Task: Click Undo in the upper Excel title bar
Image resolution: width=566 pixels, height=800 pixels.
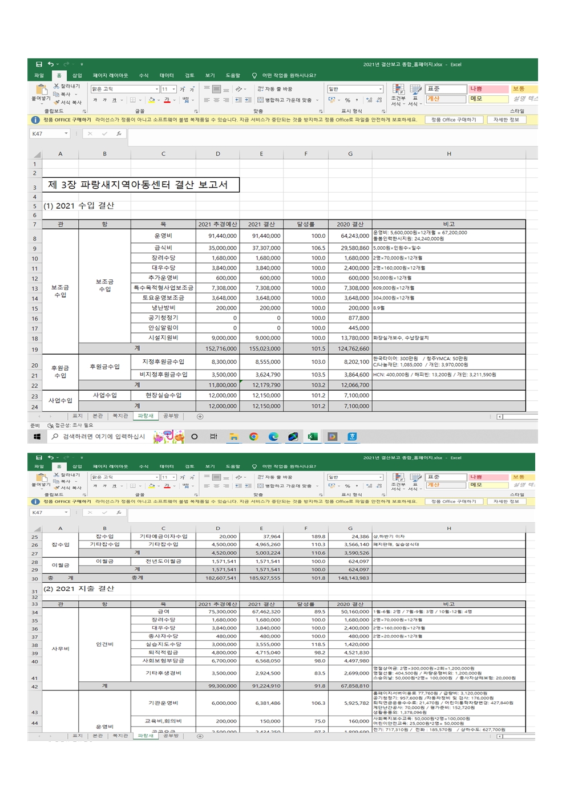Action: click(x=51, y=64)
